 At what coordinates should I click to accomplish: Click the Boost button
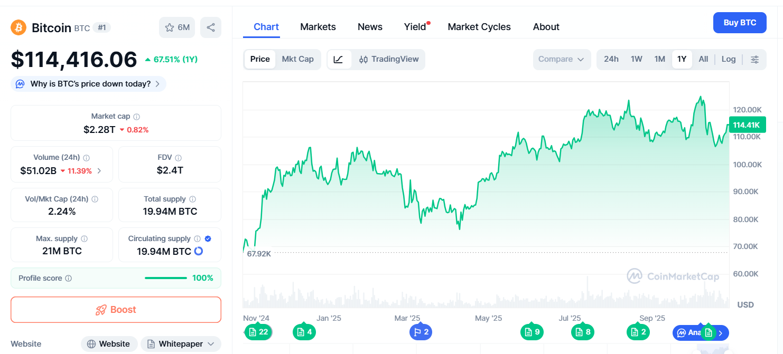116,310
